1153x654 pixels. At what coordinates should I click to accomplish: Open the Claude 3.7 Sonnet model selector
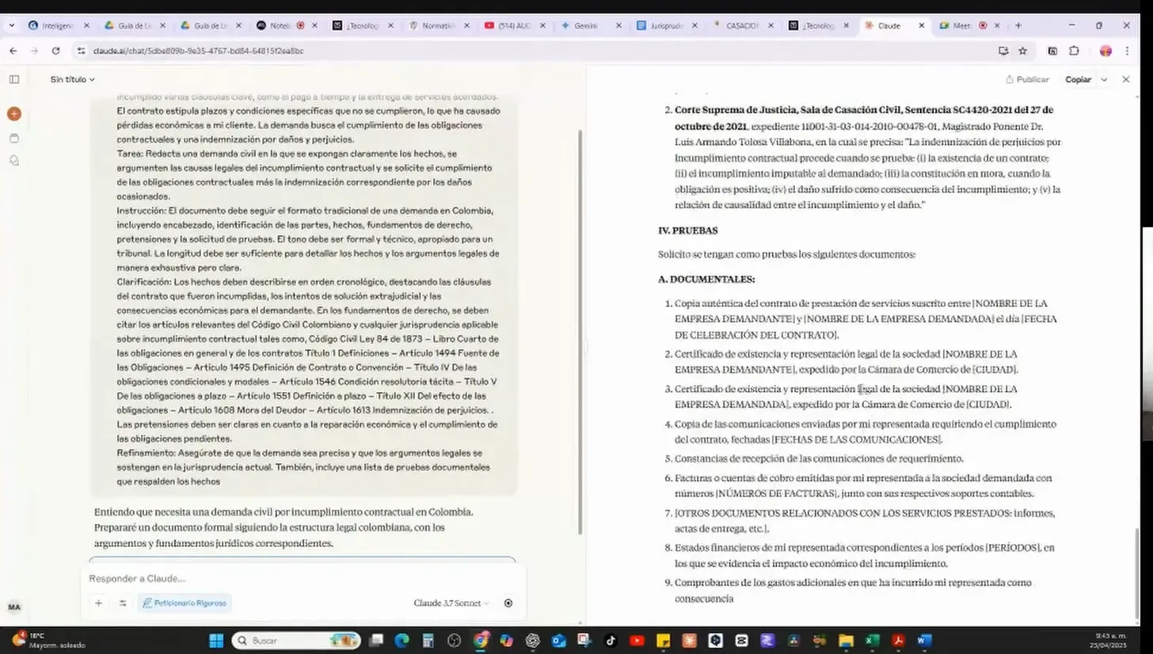(x=451, y=603)
